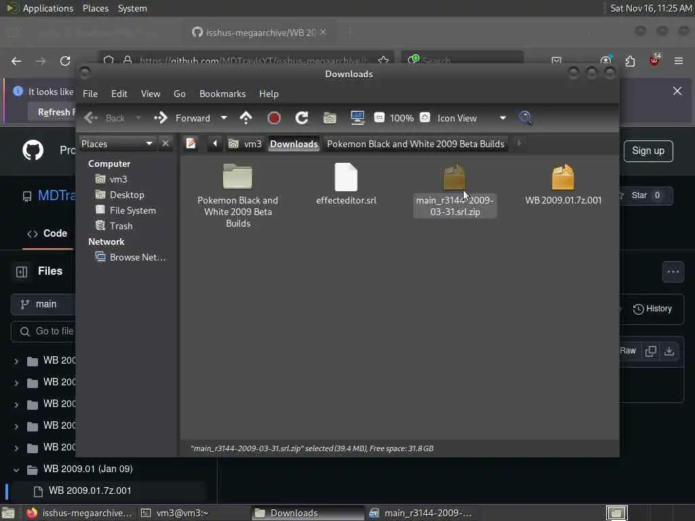Image resolution: width=695 pixels, height=521 pixels.
Task: Toggle the location edit pencil icon
Action: pos(191,144)
